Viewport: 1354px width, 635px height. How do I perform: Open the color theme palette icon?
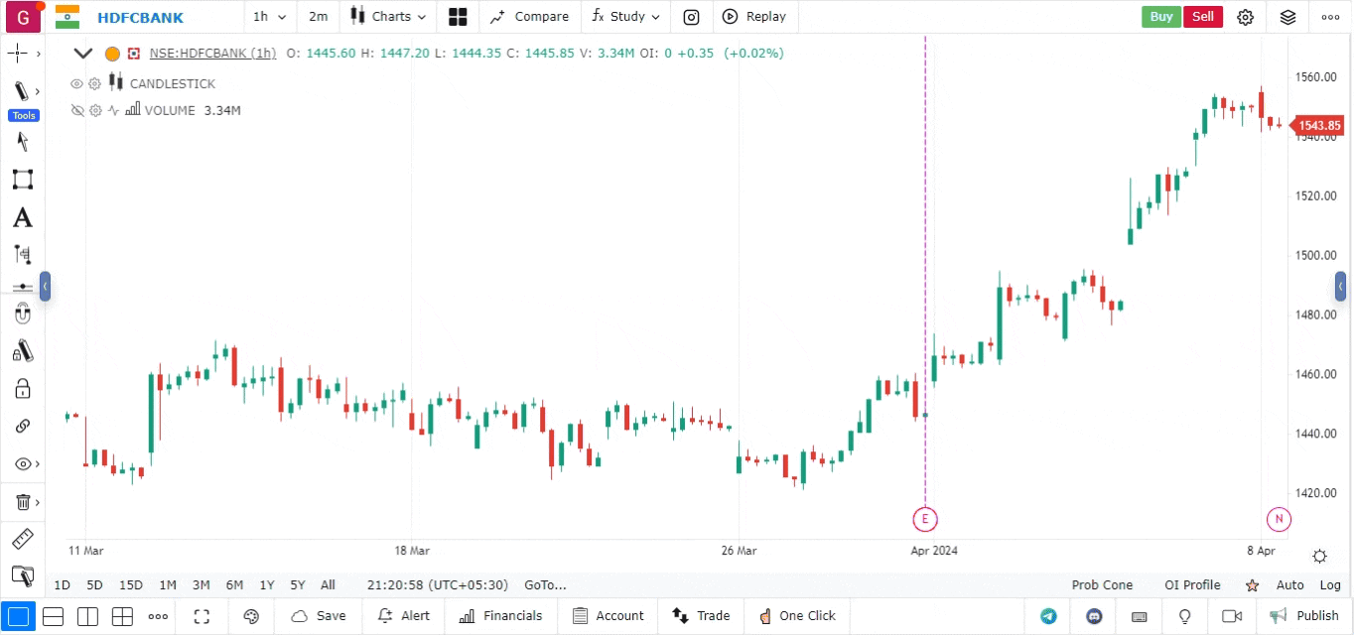click(x=251, y=616)
